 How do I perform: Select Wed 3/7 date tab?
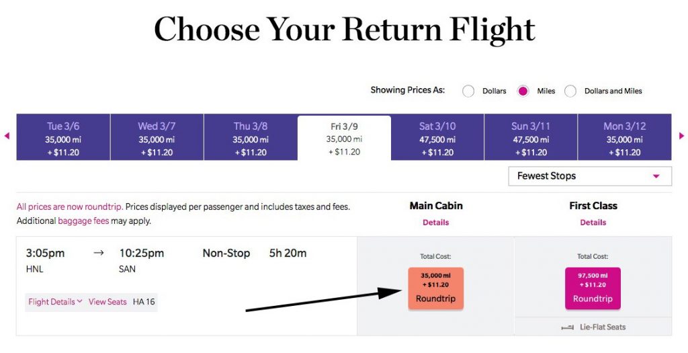[157, 137]
